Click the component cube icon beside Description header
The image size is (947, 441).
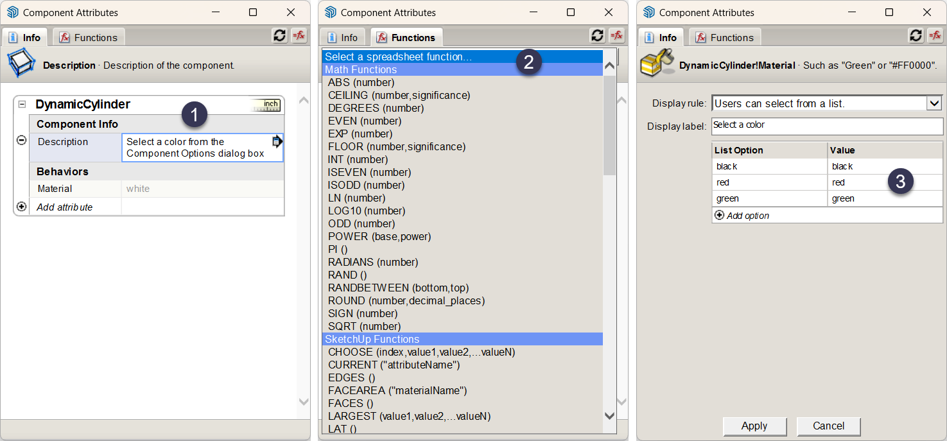pyautogui.click(x=20, y=64)
